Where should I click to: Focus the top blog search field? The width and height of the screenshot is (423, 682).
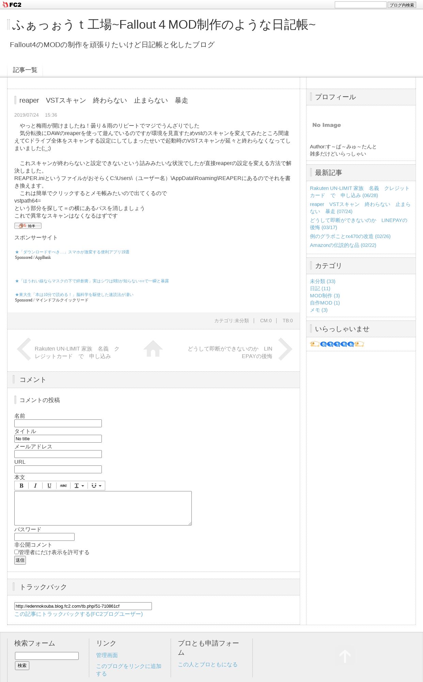click(x=360, y=5)
